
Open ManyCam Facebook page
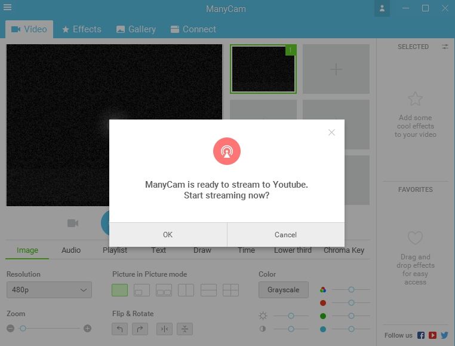coord(421,335)
